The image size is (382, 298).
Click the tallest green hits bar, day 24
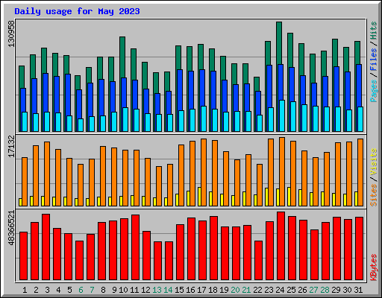tap(279, 42)
